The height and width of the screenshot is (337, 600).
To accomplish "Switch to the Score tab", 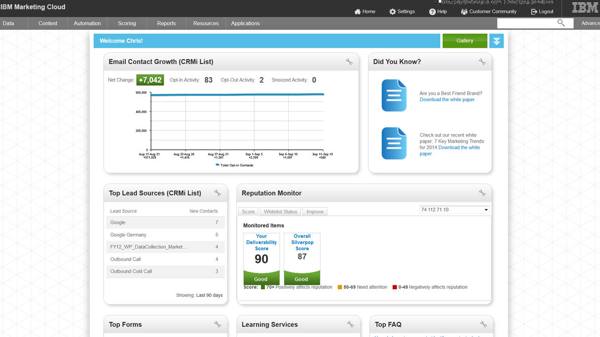I will pos(248,212).
